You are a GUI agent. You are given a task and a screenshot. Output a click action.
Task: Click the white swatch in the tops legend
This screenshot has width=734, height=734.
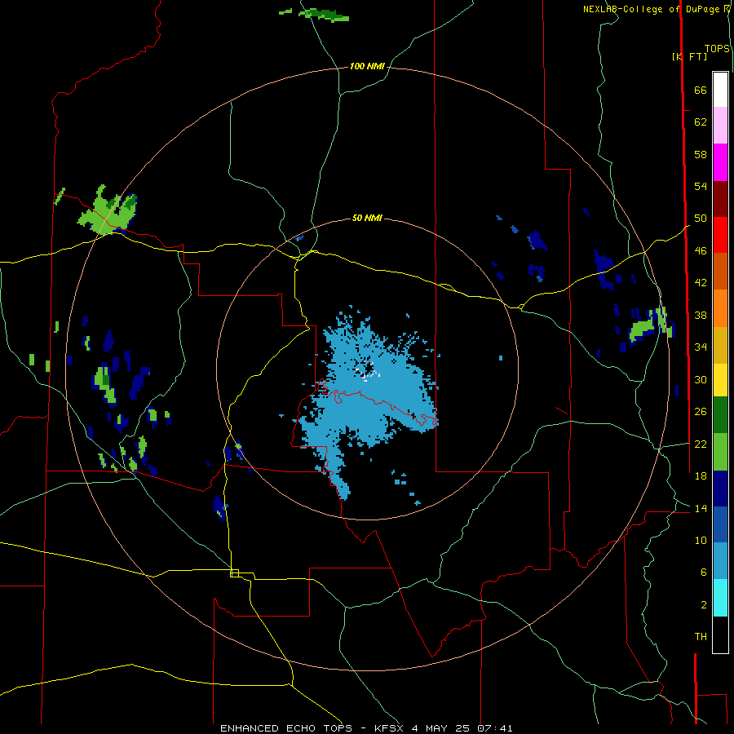click(720, 90)
